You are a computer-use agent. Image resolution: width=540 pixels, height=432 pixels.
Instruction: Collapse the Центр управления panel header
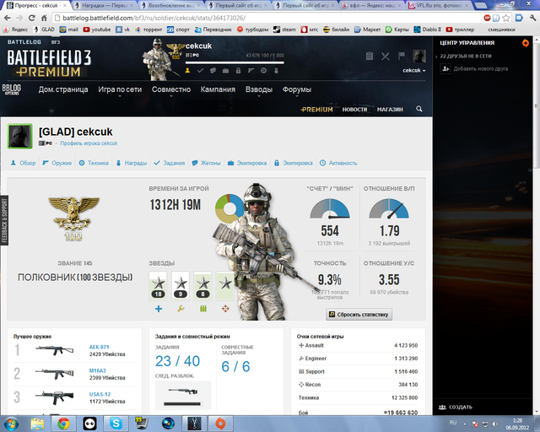coord(472,41)
